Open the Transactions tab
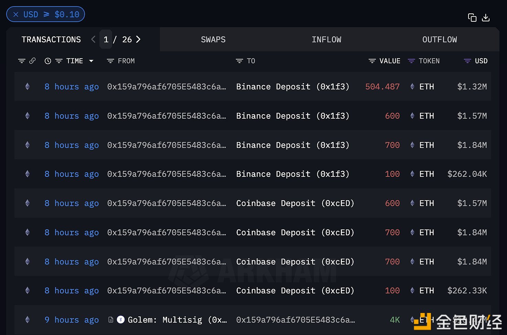507x335 pixels. click(51, 40)
